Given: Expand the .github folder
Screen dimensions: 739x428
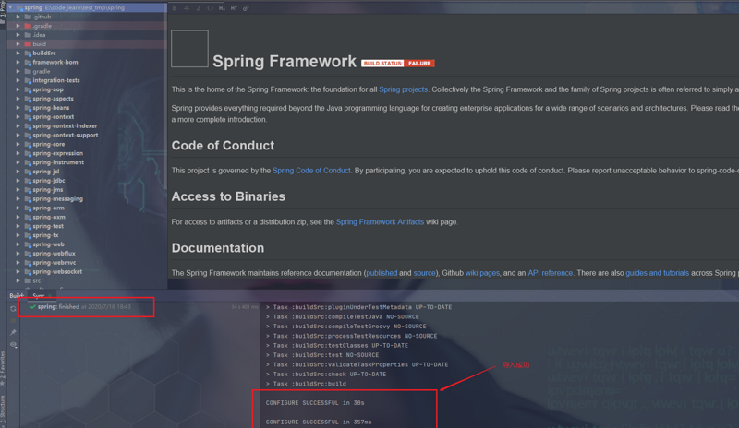Looking at the screenshot, I should click(x=18, y=17).
